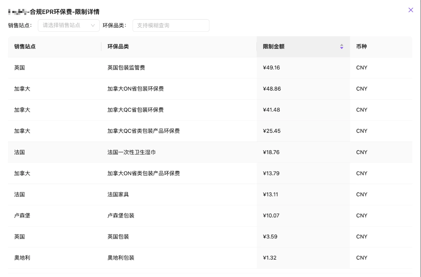Click CNY in the 英国包装监管费 row

pos(362,68)
